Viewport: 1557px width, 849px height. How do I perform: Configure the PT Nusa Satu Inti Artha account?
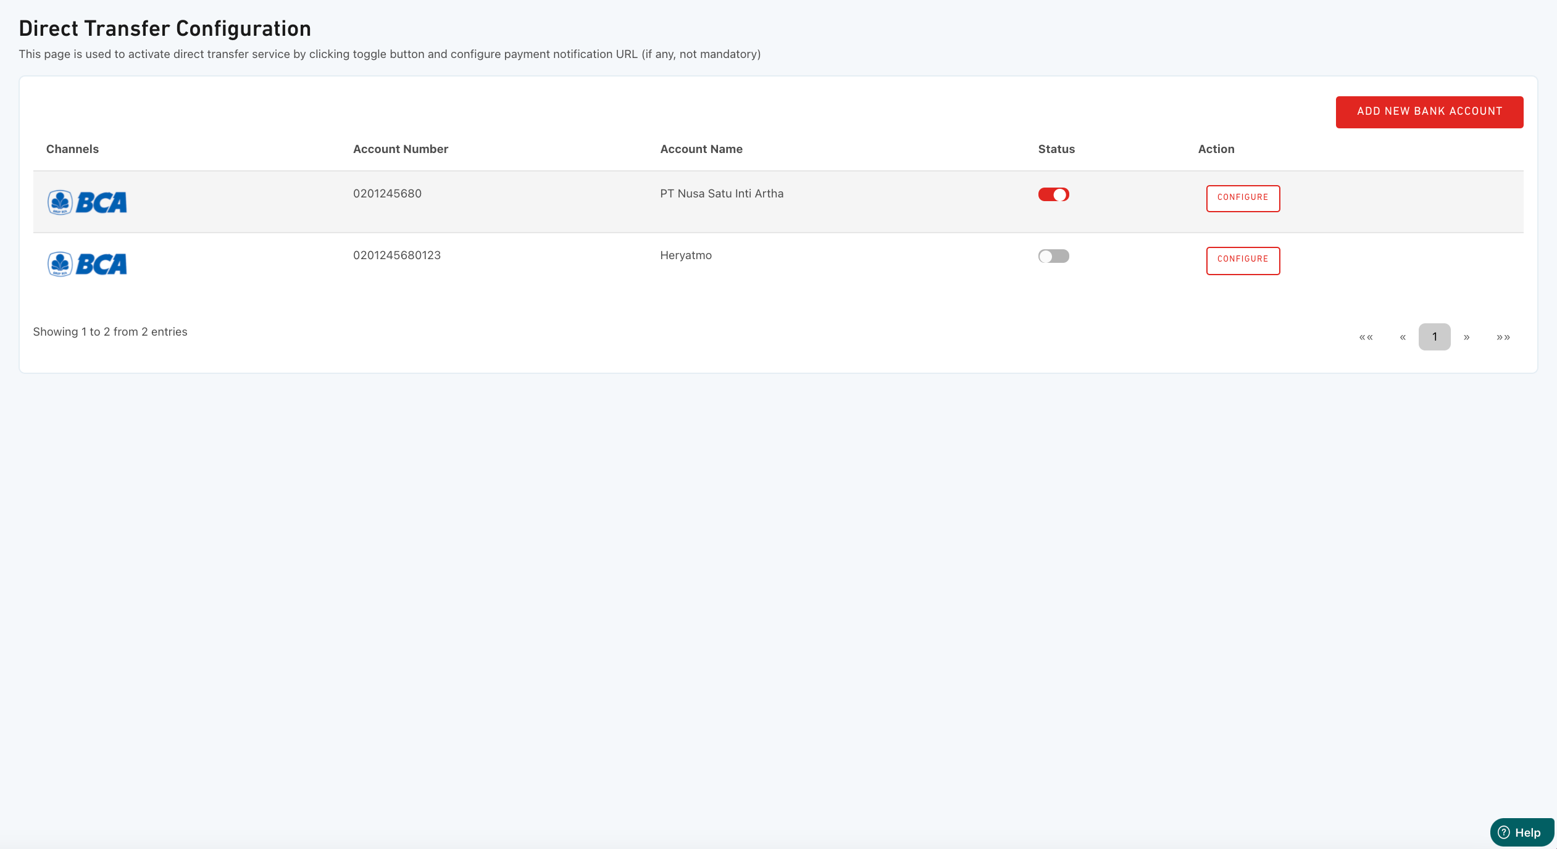click(x=1243, y=198)
